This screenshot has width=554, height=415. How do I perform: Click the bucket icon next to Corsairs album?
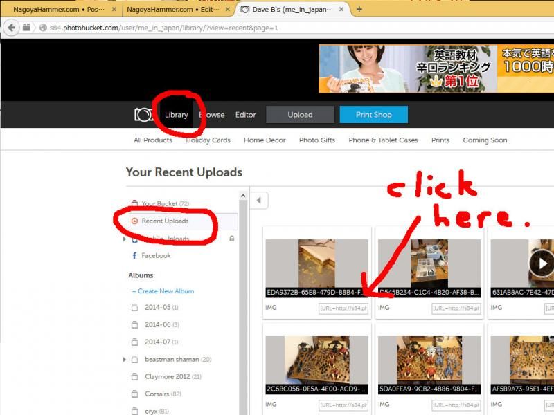coord(135,394)
